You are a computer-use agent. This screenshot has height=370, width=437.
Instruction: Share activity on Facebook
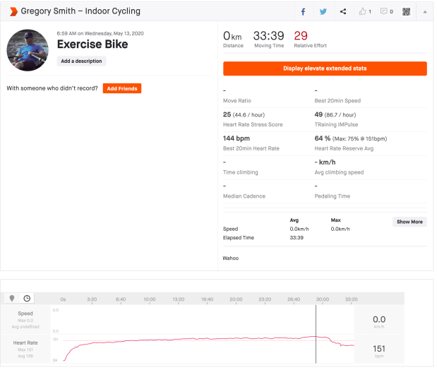[x=304, y=11]
